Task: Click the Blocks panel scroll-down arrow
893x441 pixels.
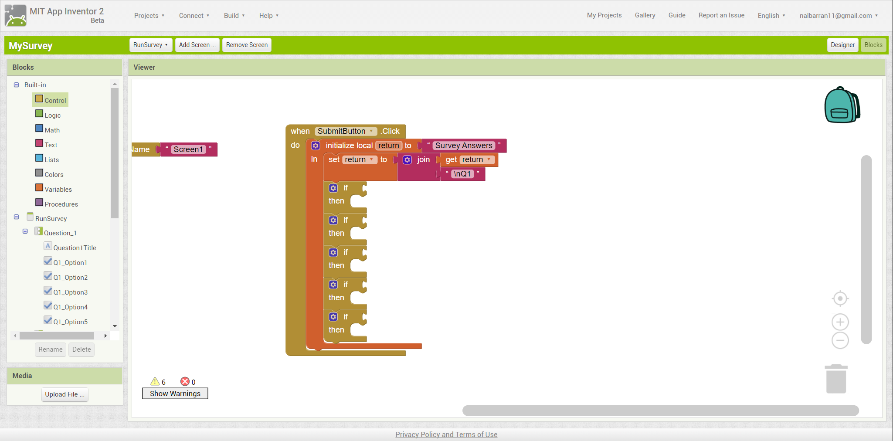Action: point(115,326)
